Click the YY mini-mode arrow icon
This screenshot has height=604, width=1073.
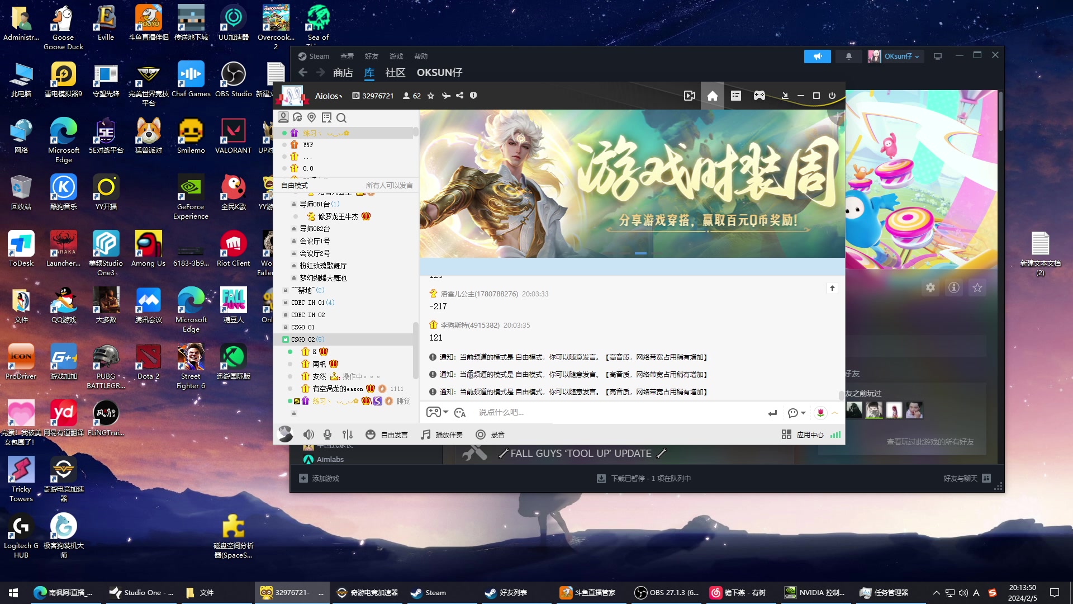coord(785,96)
